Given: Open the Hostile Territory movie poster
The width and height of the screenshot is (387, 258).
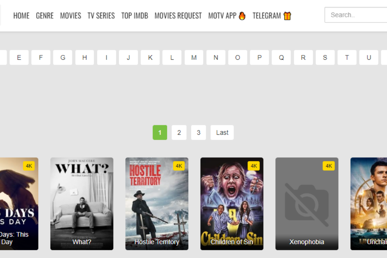Looking at the screenshot, I should pyautogui.click(x=157, y=204).
